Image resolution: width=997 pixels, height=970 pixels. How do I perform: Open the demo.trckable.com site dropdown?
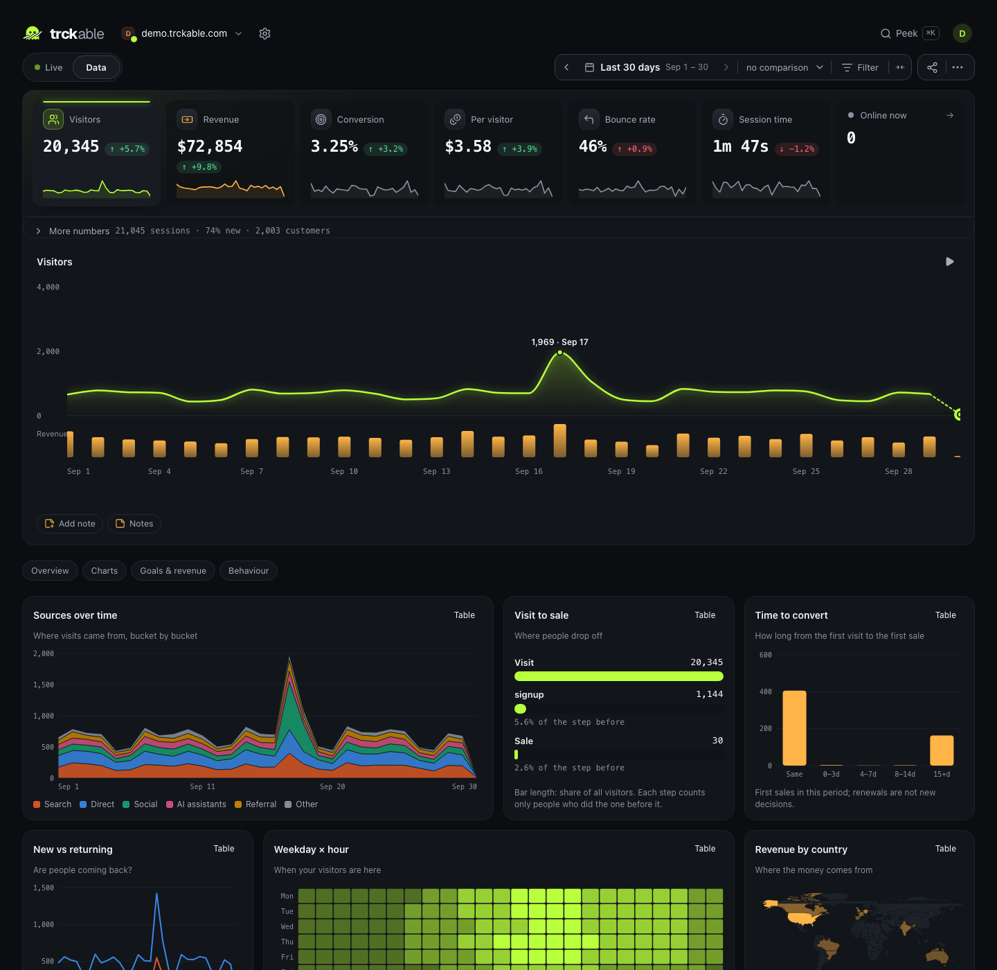[182, 33]
